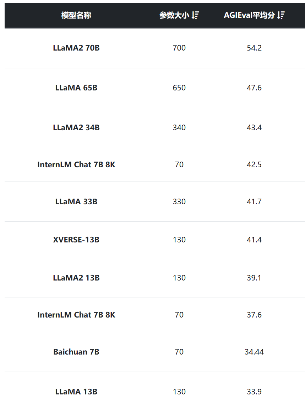Click the 参数大小 header text

click(174, 15)
